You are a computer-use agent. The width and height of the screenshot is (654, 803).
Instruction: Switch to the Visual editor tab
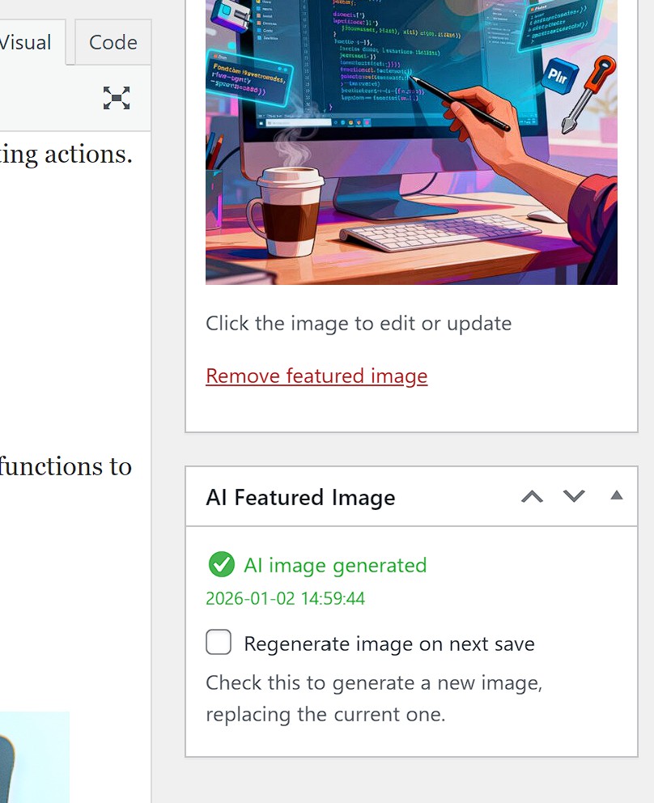pos(26,42)
